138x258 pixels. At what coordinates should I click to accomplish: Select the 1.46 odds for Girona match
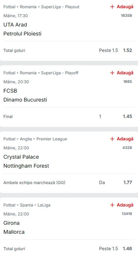click(x=128, y=248)
